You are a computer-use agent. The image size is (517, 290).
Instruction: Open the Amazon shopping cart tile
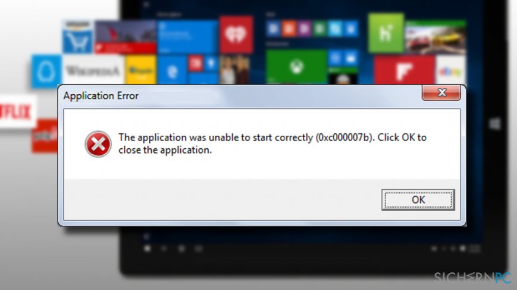(78, 37)
